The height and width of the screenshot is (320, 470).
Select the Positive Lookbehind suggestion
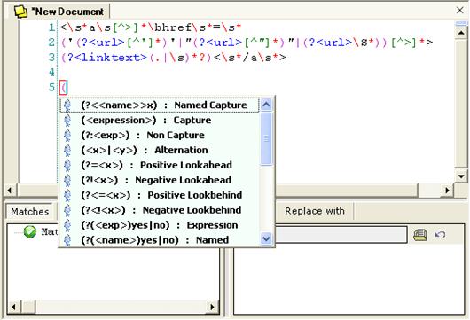pos(160,195)
